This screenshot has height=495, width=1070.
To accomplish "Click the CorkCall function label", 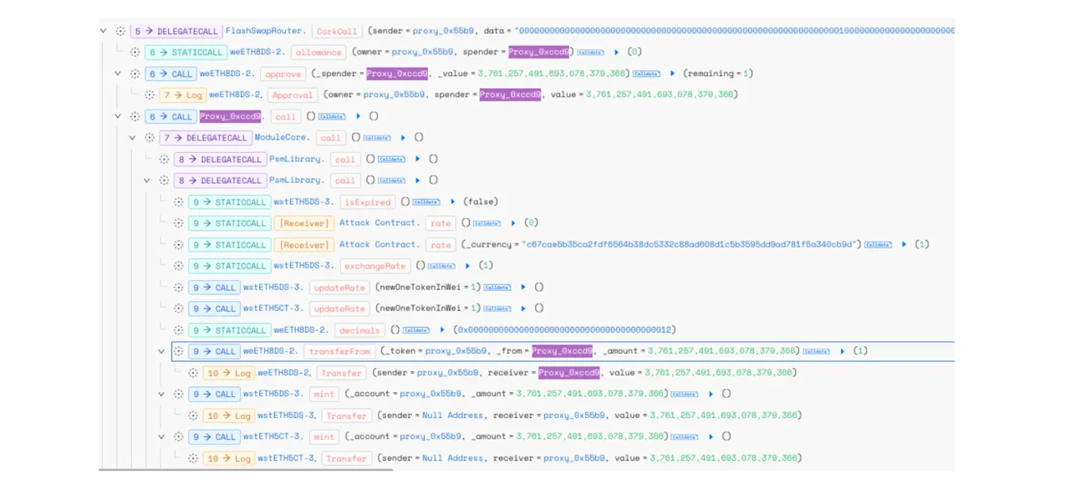I will coord(337,31).
